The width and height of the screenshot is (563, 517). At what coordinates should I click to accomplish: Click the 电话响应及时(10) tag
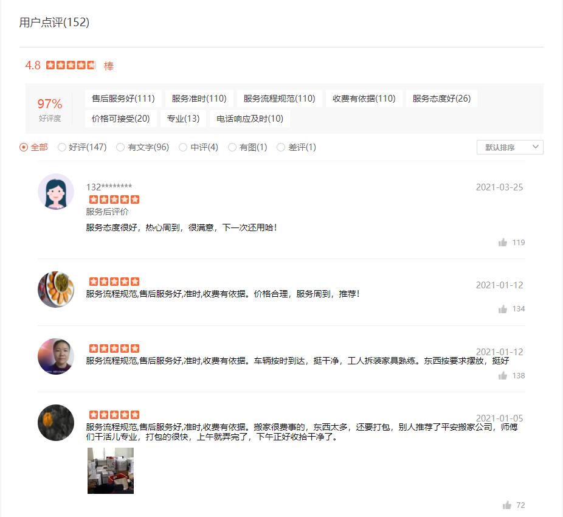250,119
